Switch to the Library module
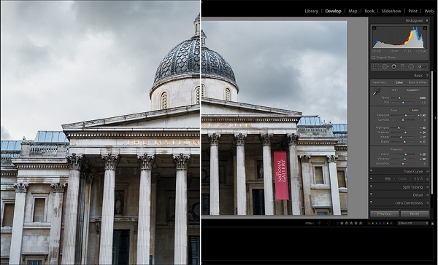This screenshot has width=438, height=265. pos(312,11)
